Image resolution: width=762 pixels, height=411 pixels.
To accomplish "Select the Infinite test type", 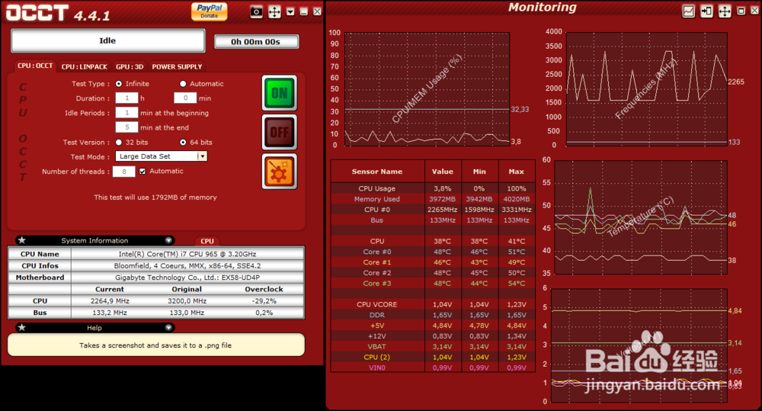I will (x=119, y=84).
